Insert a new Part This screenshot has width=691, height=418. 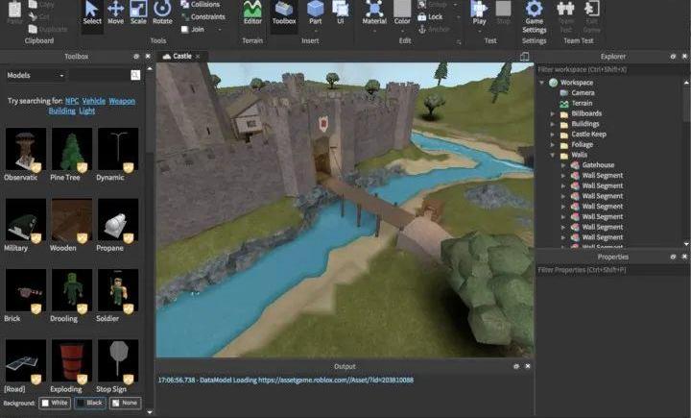(x=316, y=12)
